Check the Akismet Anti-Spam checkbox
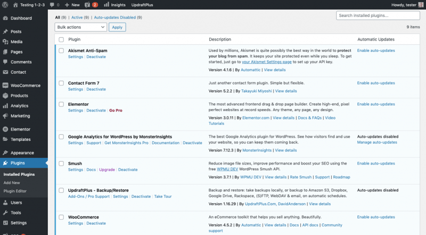 click(61, 51)
